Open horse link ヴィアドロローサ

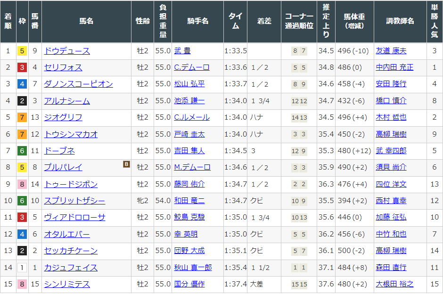74,217
